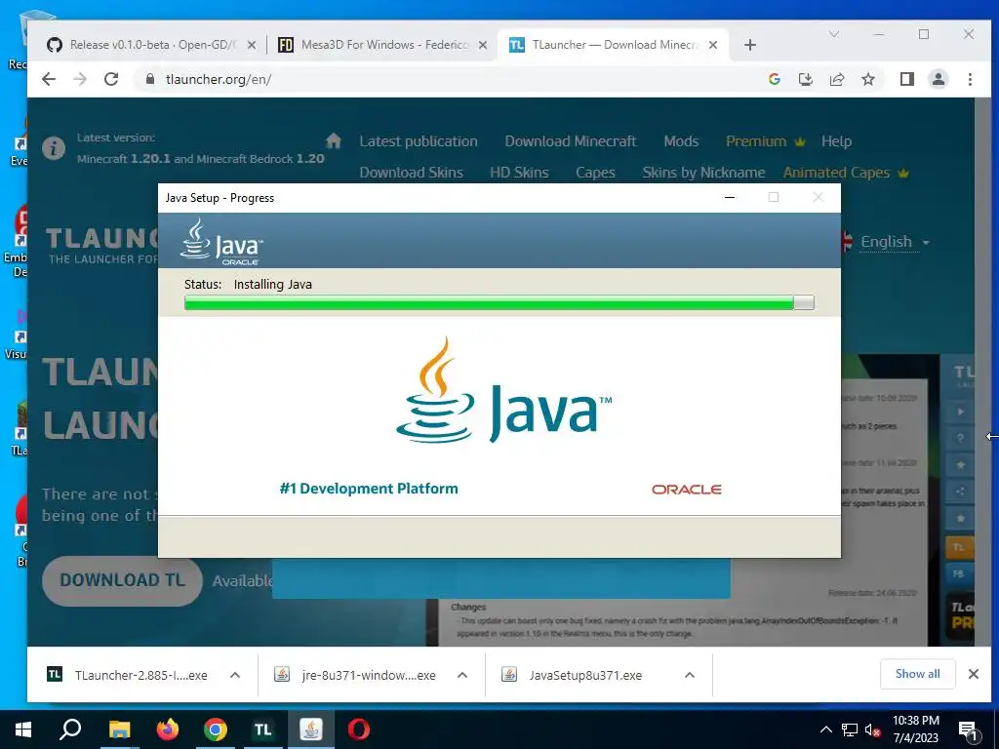Open Chrome's tab search chevron
Screen dimensions: 999x749
(834, 34)
